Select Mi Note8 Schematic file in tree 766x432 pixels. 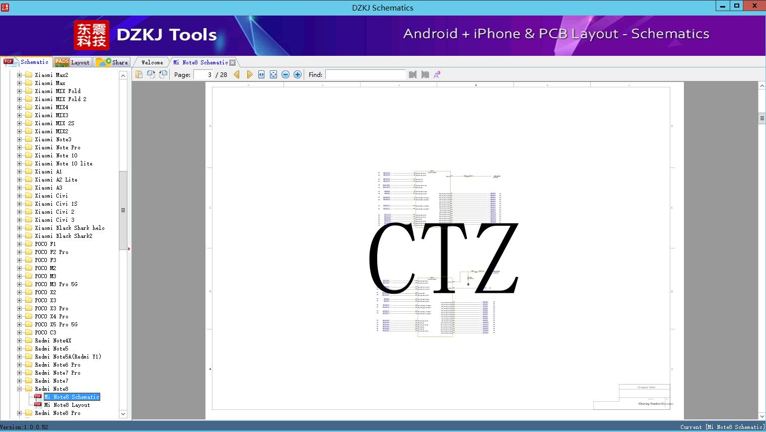(72, 397)
